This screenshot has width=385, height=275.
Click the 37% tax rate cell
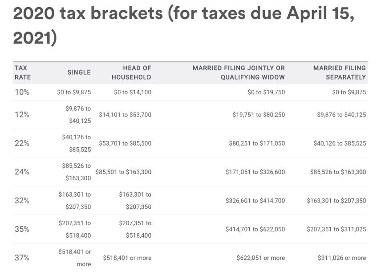point(22,258)
